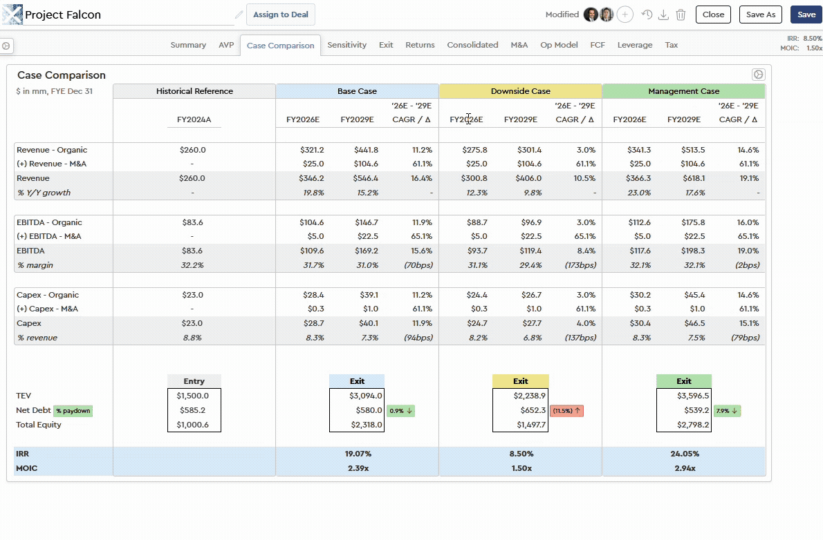Screen dimensions: 823x540
Task: Toggle the % paydown tag
Action: [x=73, y=411]
